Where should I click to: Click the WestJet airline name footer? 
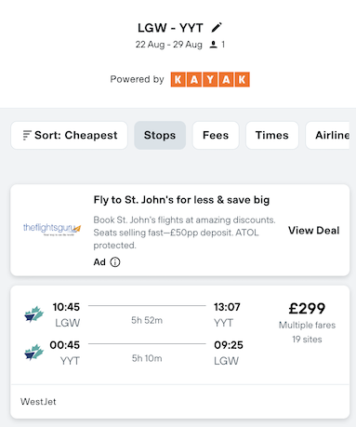pyautogui.click(x=38, y=402)
